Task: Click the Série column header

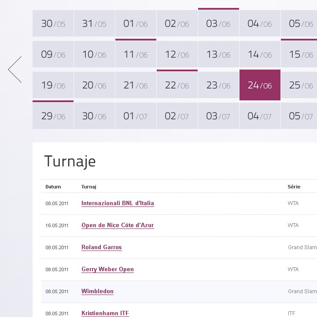Action: (294, 187)
